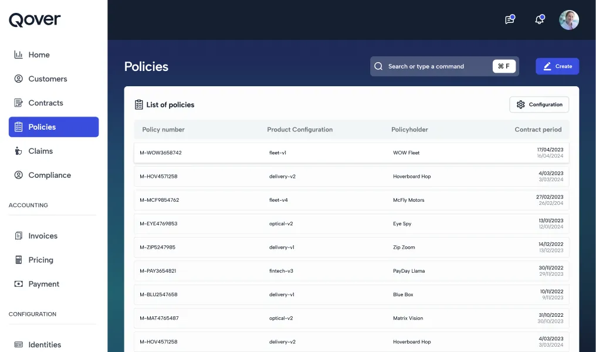
Task: Click the Contracts document icon
Action: [x=19, y=103]
